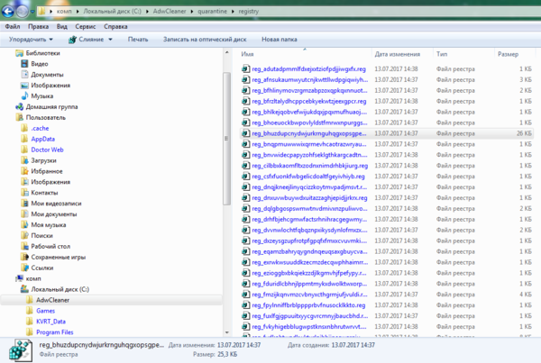
Task: Open the Ссылки folder icon
Action: (x=24, y=268)
